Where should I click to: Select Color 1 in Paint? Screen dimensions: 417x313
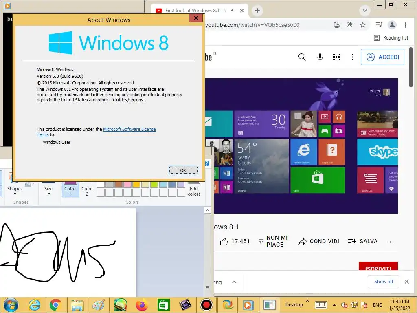[x=70, y=189]
